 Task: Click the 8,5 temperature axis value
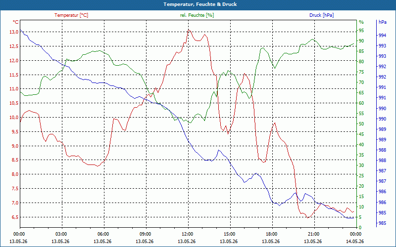point(15,160)
